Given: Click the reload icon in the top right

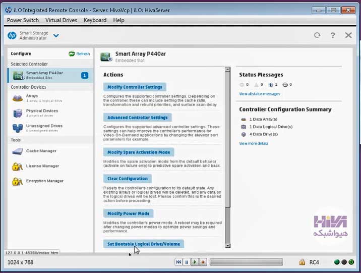Looking at the screenshot, I should pyautogui.click(x=317, y=35).
